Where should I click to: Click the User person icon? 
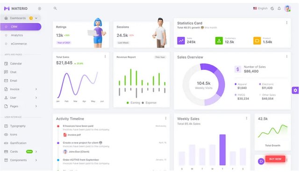(x=6, y=97)
